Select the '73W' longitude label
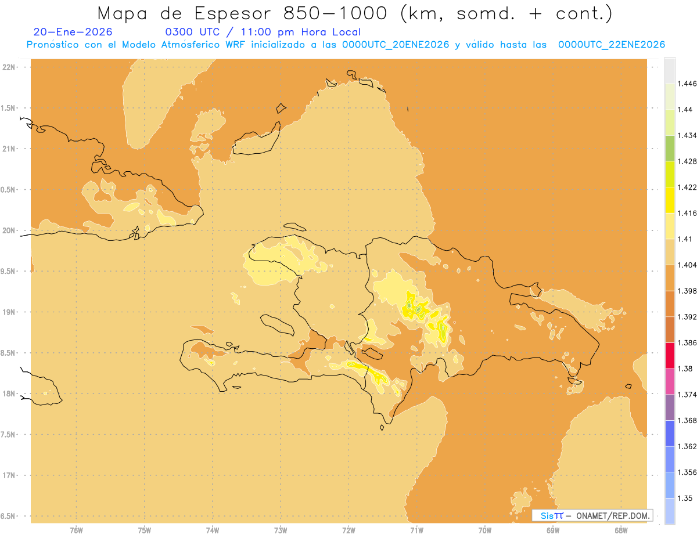 [281, 530]
